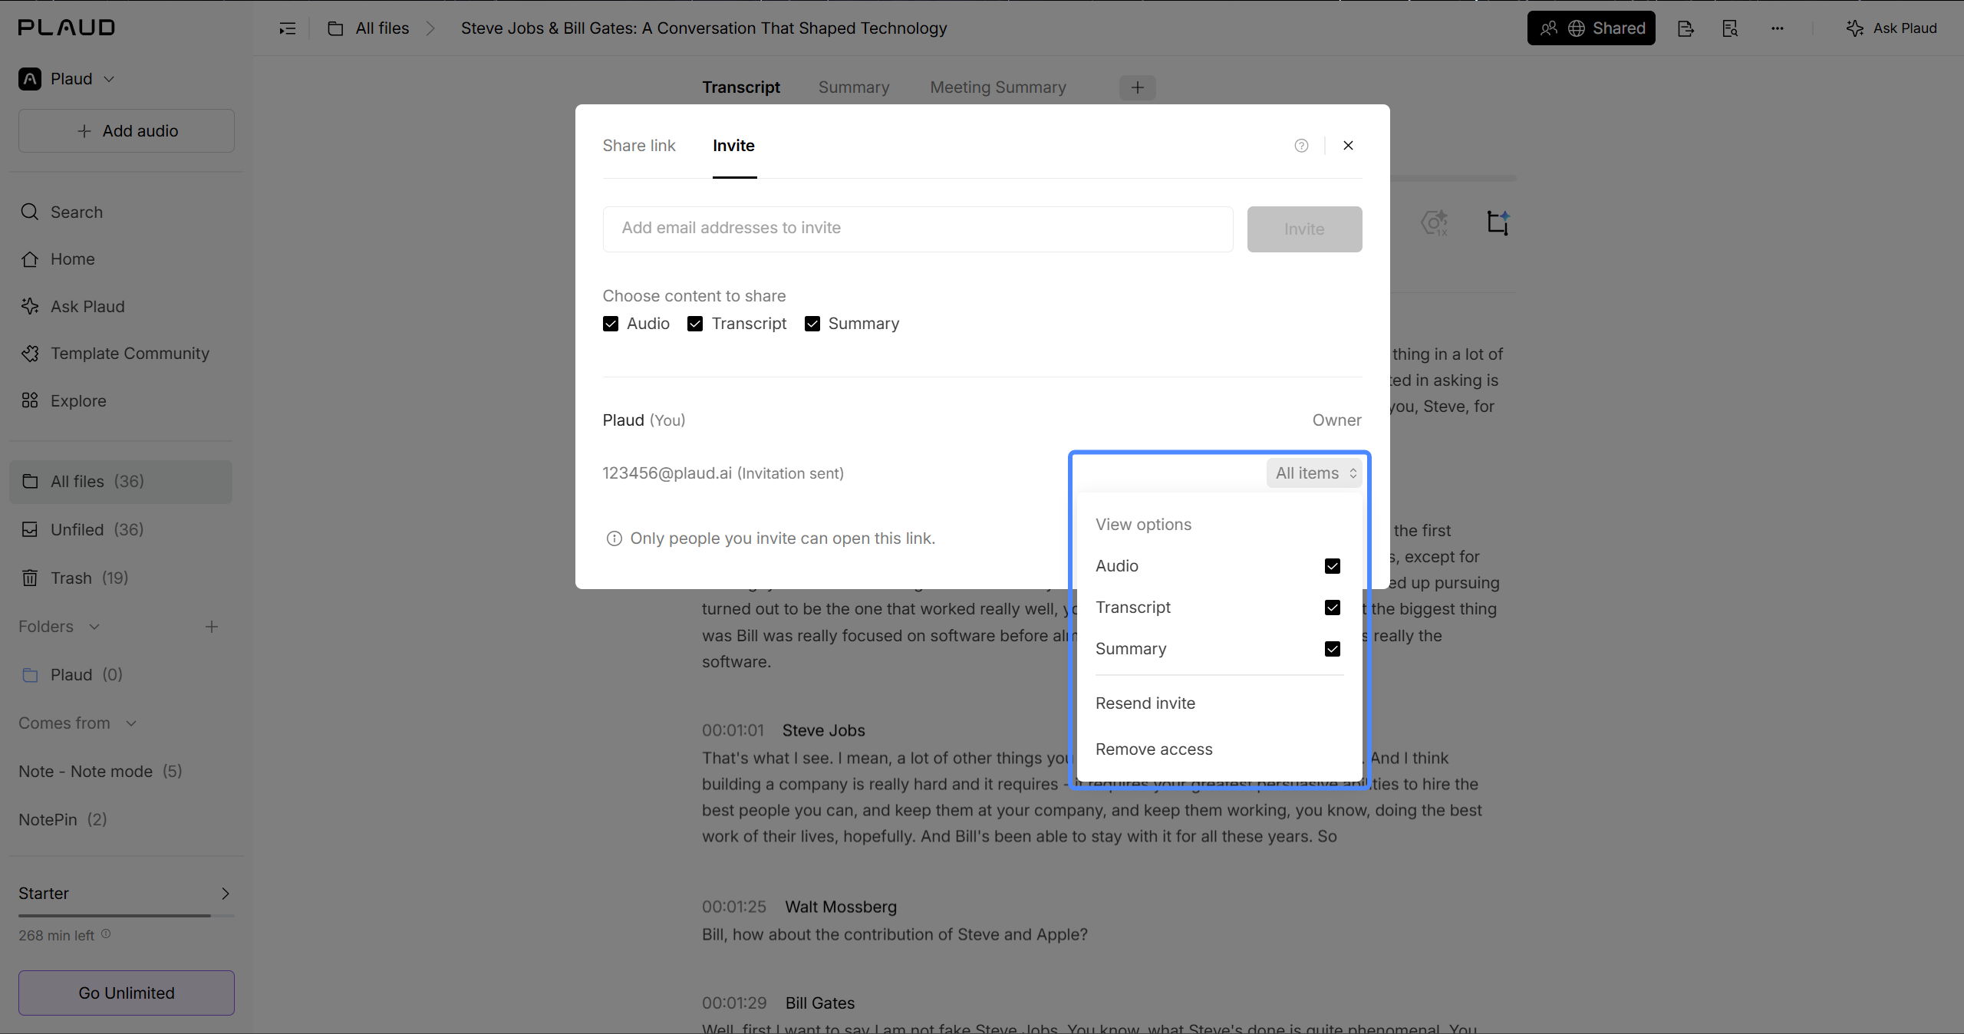Select All files (36) in sidebar
The height and width of the screenshot is (1034, 1964).
point(120,482)
